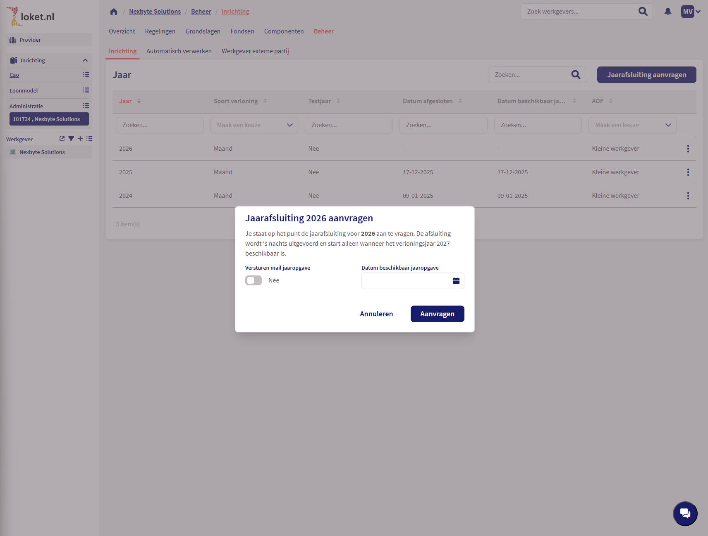Viewport: 708px width, 536px height.
Task: Cancel dialog via Annuleren
Action: coord(376,314)
